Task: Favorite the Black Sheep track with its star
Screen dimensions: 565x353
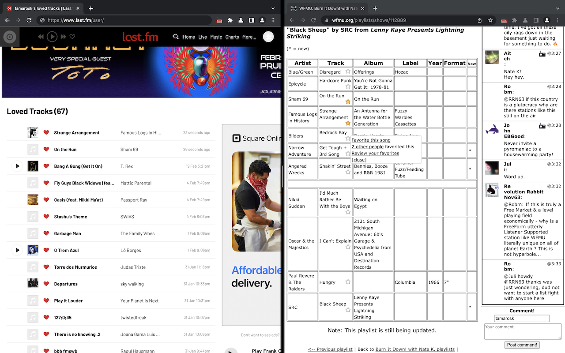Action: (348, 310)
